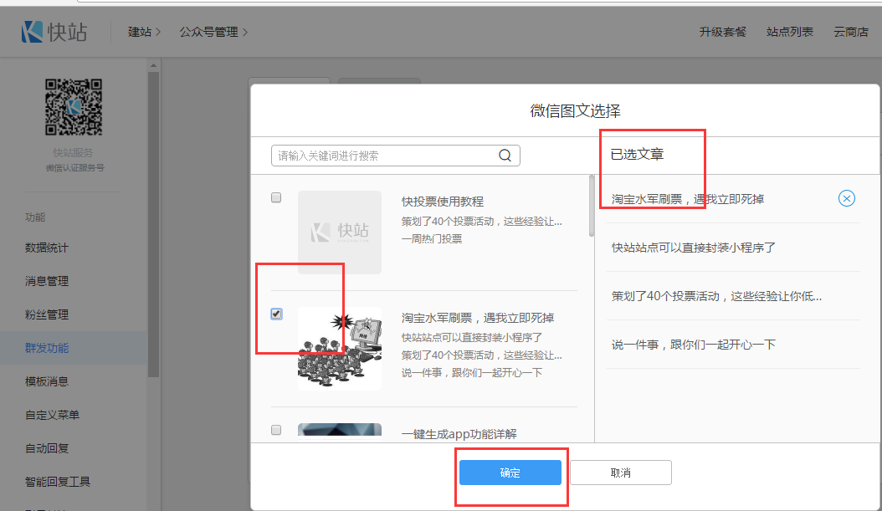This screenshot has height=511, width=882.
Task: Expand the 公众号管理 breadcrumb menu
Action: click(x=213, y=32)
